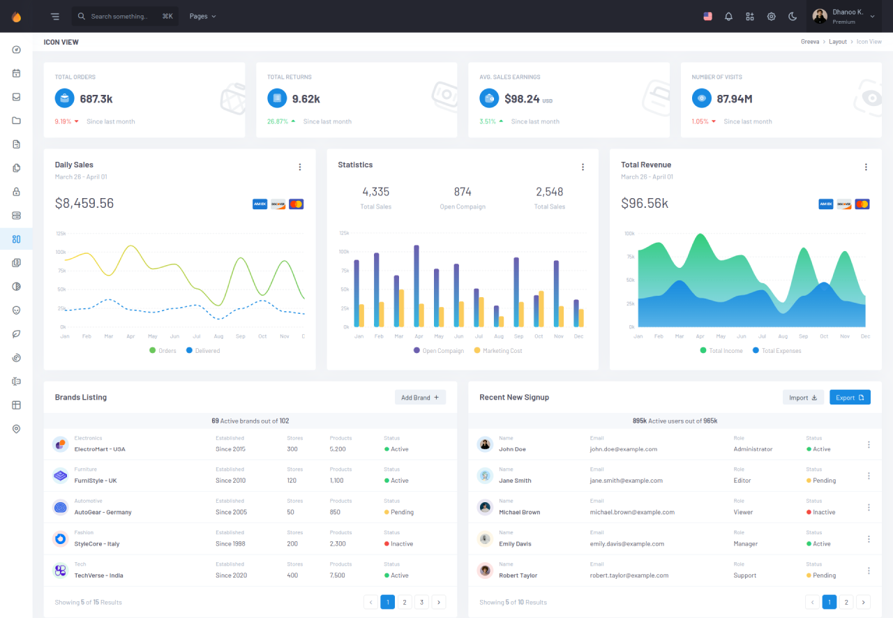893x618 pixels.
Task: Click the AutoGear - Germany brand name
Action: tap(103, 512)
